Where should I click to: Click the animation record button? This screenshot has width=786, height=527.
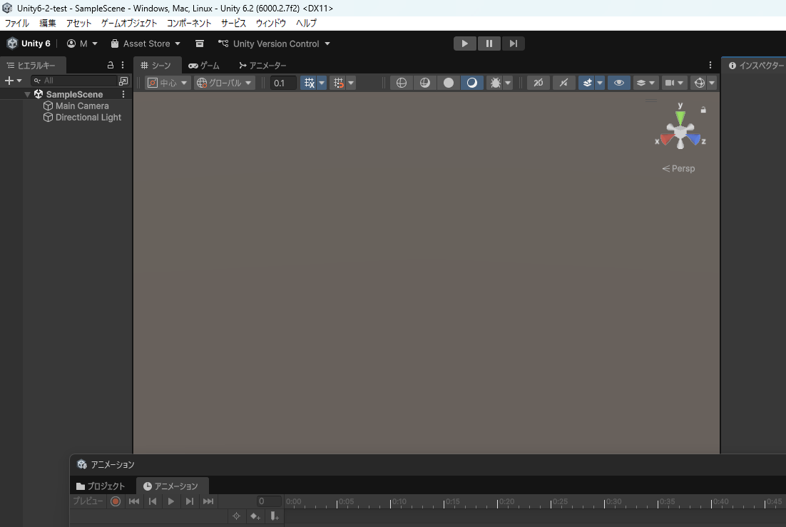116,501
